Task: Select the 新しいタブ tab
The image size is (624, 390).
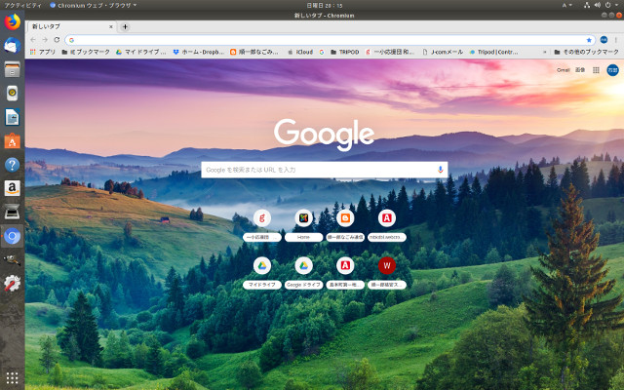Action: click(x=71, y=26)
